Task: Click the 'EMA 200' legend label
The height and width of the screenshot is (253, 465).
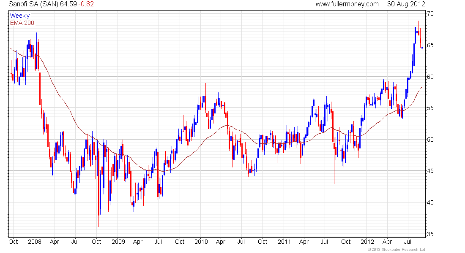Action: click(22, 23)
